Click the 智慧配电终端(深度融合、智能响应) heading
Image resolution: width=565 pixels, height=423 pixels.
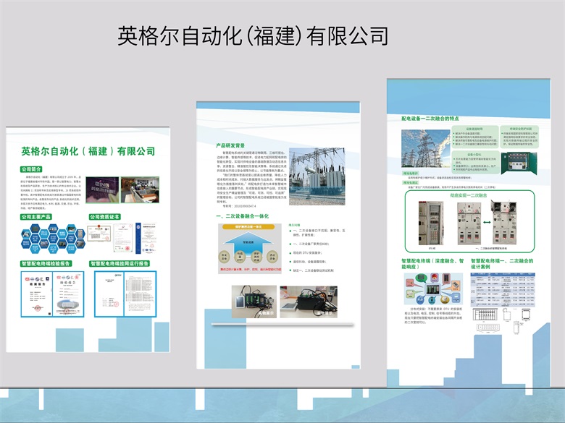[432, 264]
